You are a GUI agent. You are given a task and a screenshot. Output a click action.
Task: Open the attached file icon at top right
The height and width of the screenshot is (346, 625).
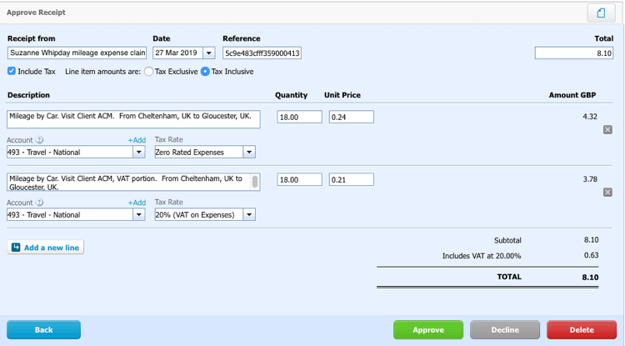point(601,13)
